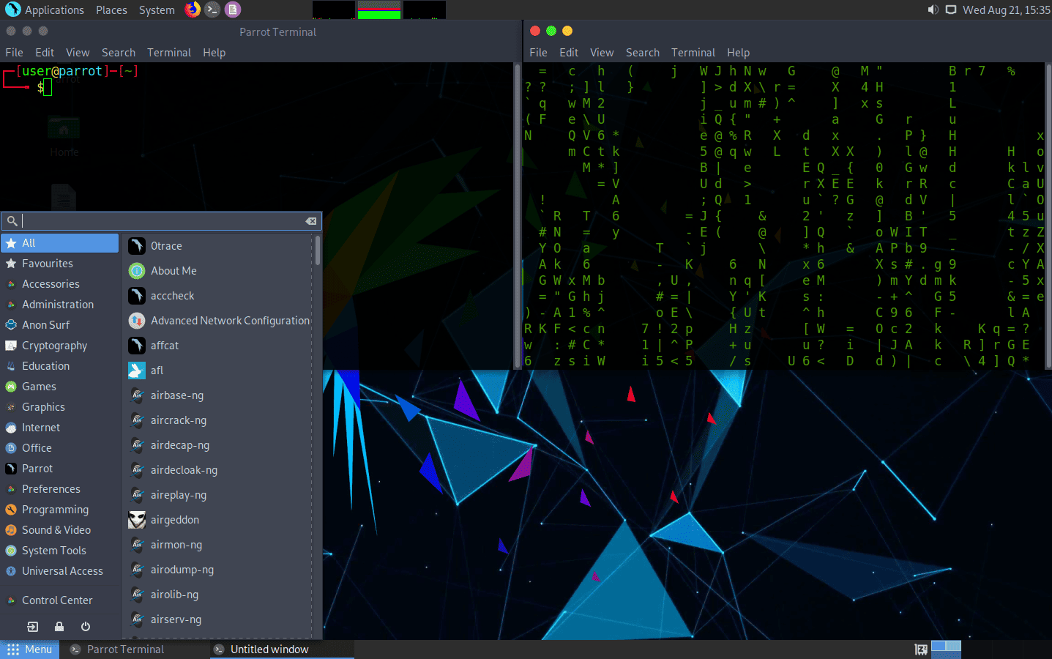Viewport: 1052px width, 659px height.
Task: Click the volume speaker icon in tray
Action: coord(933,10)
